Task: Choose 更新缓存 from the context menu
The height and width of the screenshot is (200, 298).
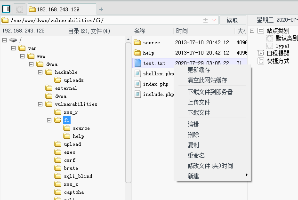Action: pyautogui.click(x=199, y=70)
